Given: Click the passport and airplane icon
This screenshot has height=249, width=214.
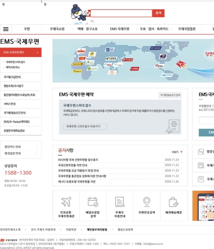Looking at the screenshot, I should coord(173,126).
